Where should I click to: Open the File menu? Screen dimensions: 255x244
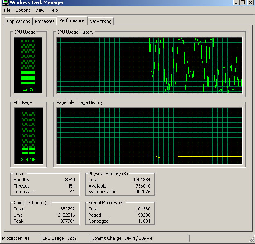pyautogui.click(x=7, y=10)
